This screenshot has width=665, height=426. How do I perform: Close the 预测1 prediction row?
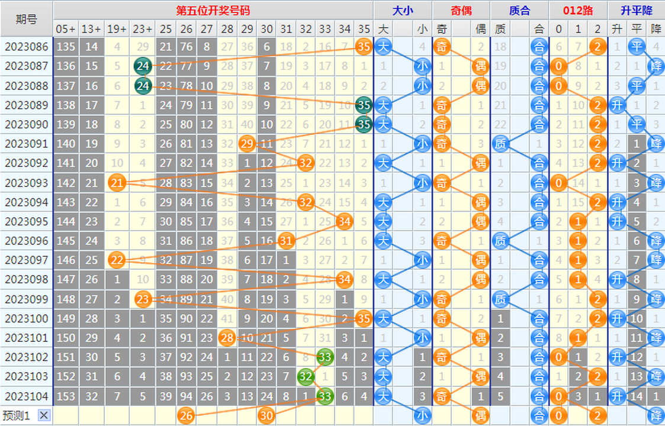tap(43, 415)
